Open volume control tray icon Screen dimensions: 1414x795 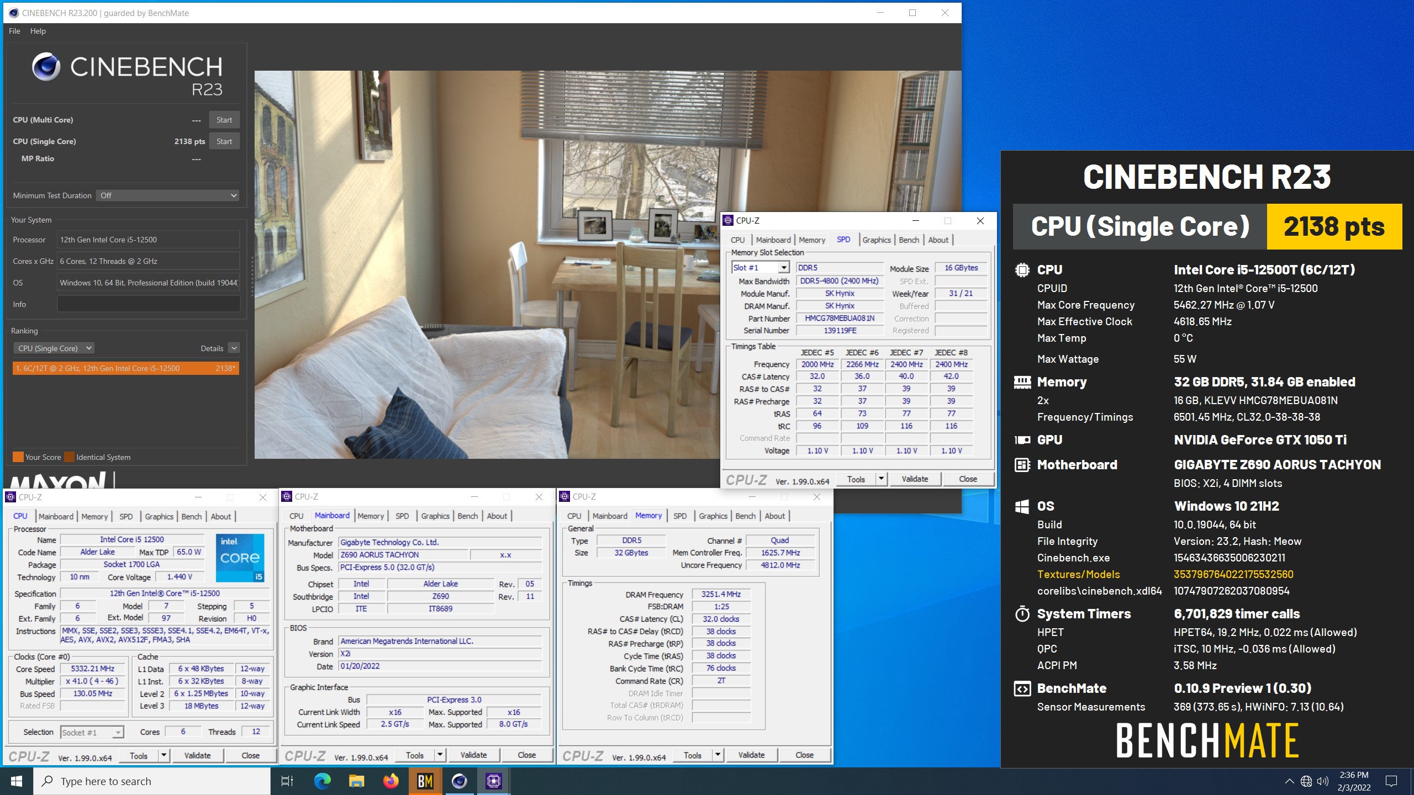(x=1322, y=781)
